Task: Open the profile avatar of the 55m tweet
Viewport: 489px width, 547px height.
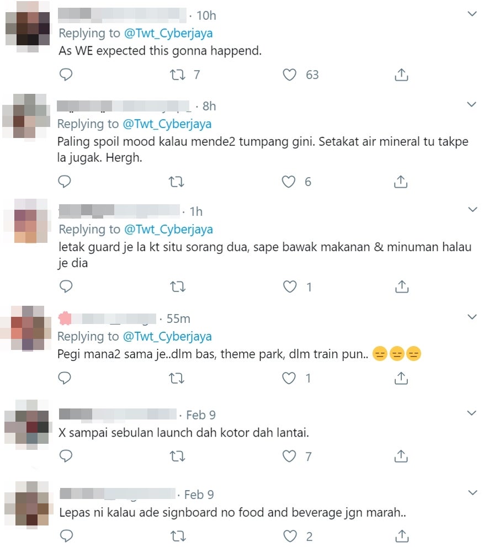Action: click(x=27, y=328)
